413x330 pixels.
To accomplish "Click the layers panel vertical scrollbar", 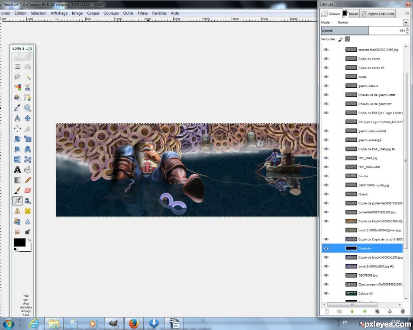I will click(x=406, y=160).
